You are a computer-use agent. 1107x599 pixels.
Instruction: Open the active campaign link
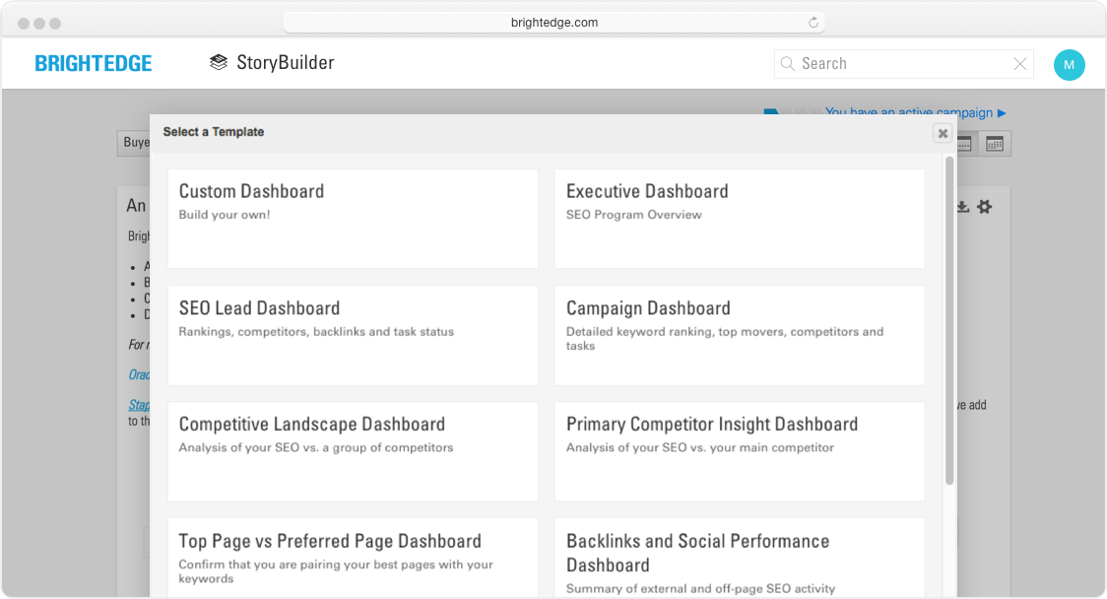click(915, 113)
